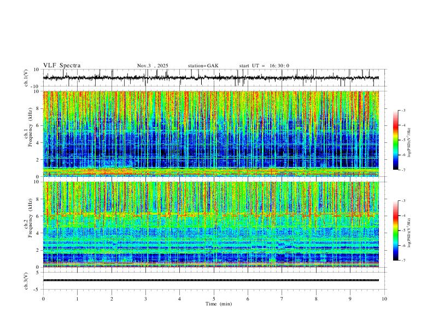
Task: Click the ch.2 spectrogram color scale bar
Action: pyautogui.click(x=395, y=230)
